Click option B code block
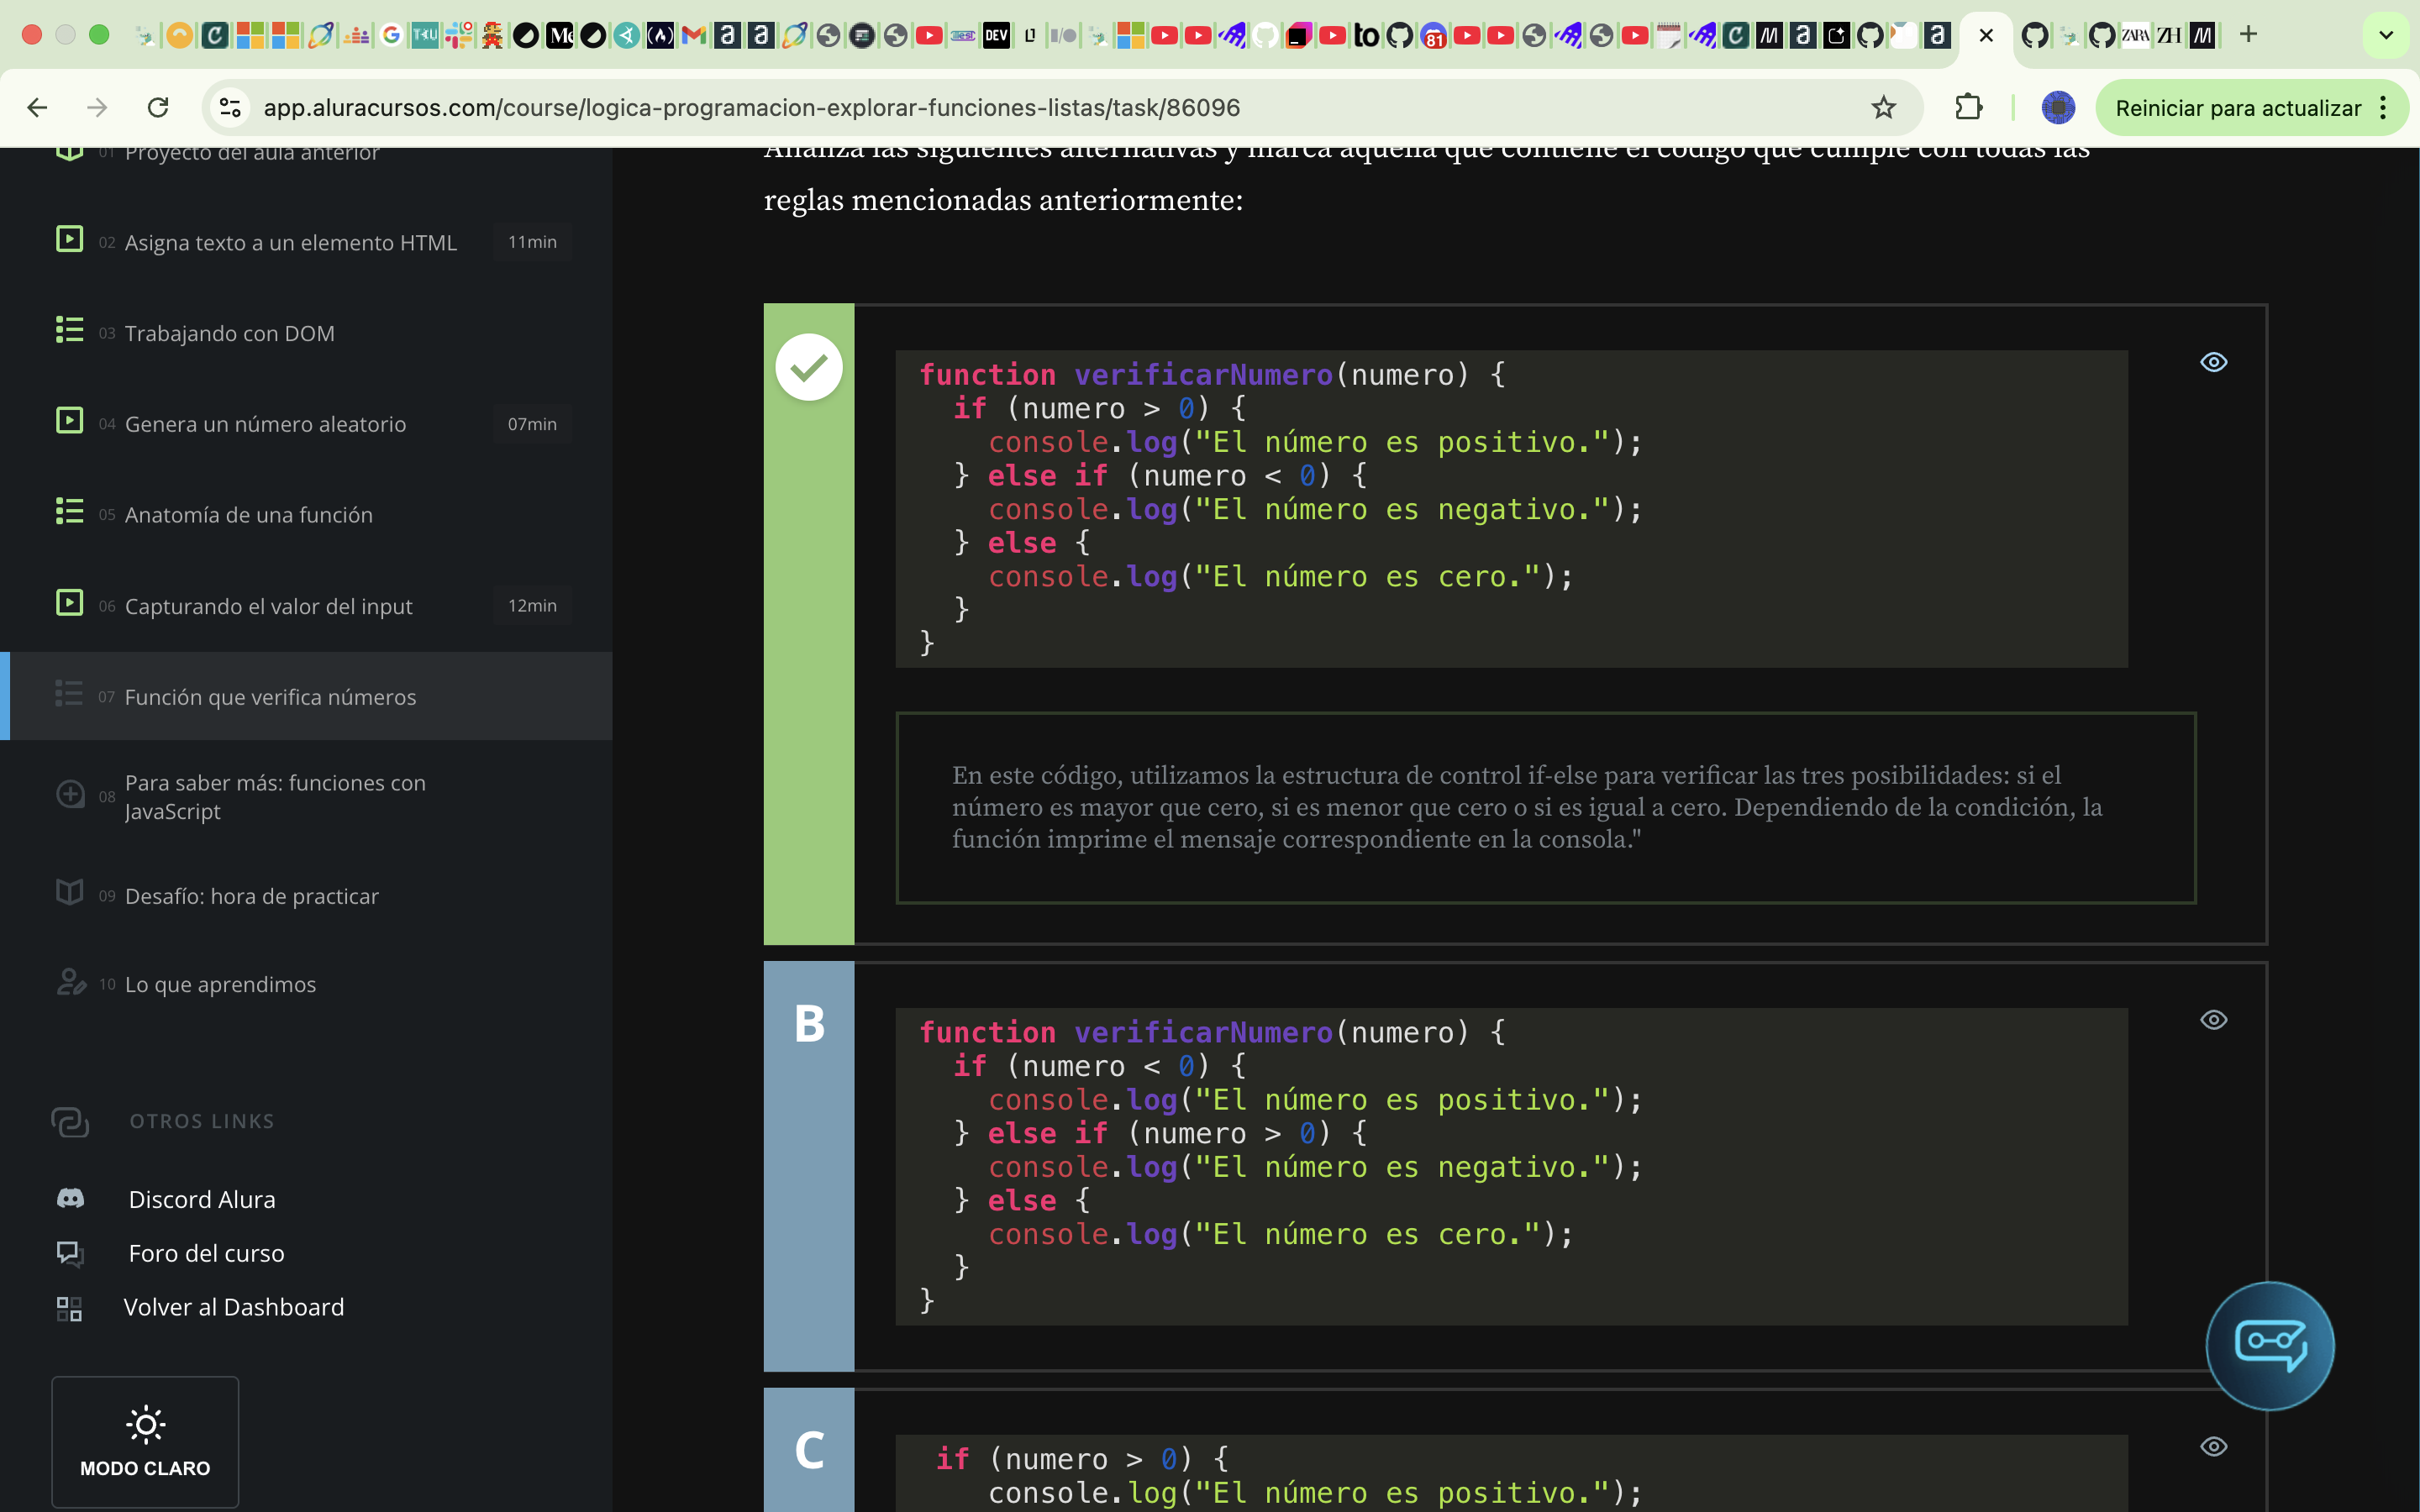2420x1512 pixels. pyautogui.click(x=1511, y=1166)
